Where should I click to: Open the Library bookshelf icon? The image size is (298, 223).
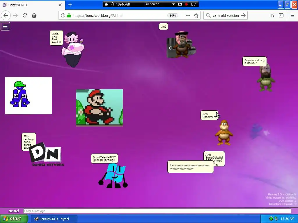tap(272, 15)
